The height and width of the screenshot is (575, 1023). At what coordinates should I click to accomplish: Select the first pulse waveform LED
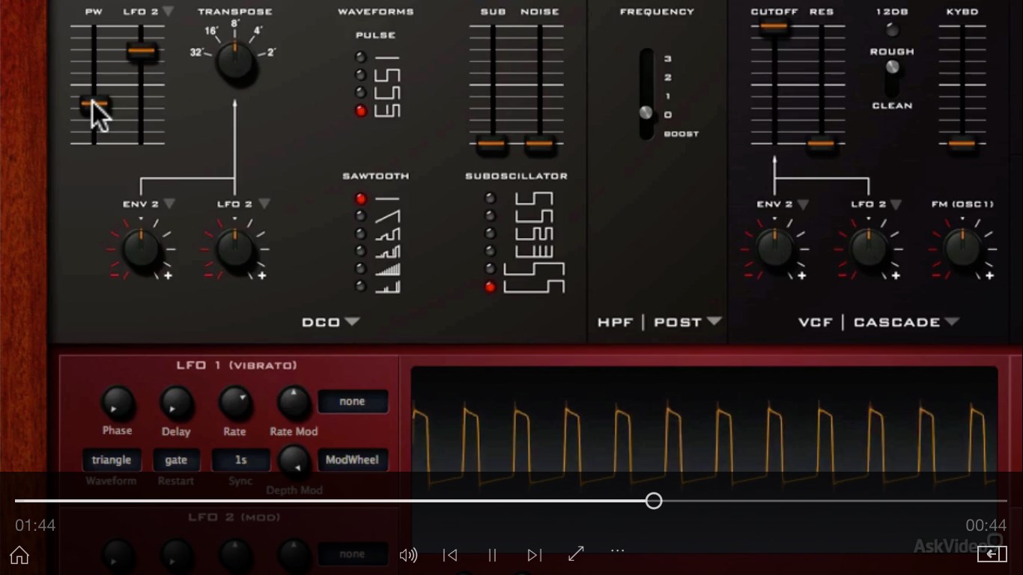(x=361, y=58)
